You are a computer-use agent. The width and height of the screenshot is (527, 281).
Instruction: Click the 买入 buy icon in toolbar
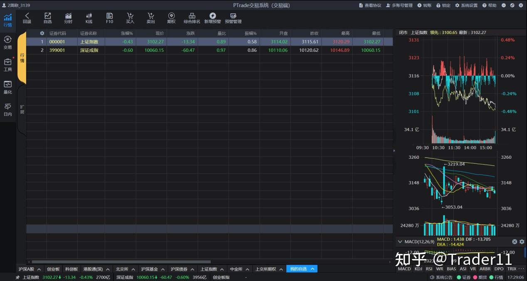[130, 18]
